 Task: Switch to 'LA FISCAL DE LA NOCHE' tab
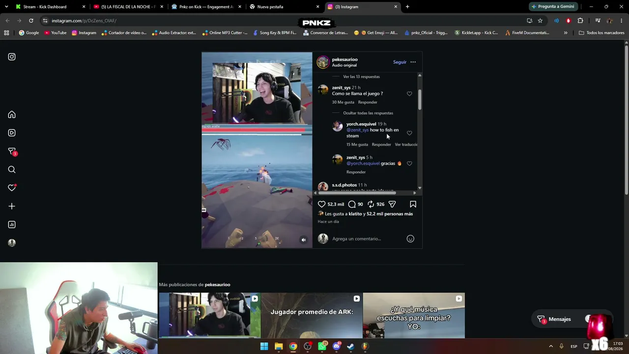click(x=128, y=7)
